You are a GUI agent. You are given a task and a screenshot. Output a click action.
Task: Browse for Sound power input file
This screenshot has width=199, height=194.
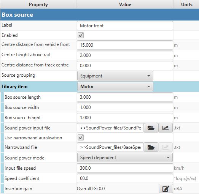point(151,128)
